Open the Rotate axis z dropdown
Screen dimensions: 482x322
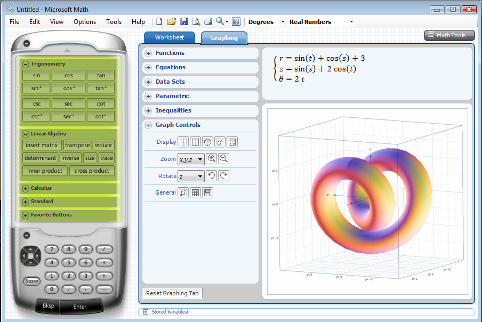pos(191,176)
